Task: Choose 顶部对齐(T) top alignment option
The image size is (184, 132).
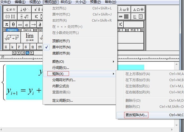Action: 61,41
